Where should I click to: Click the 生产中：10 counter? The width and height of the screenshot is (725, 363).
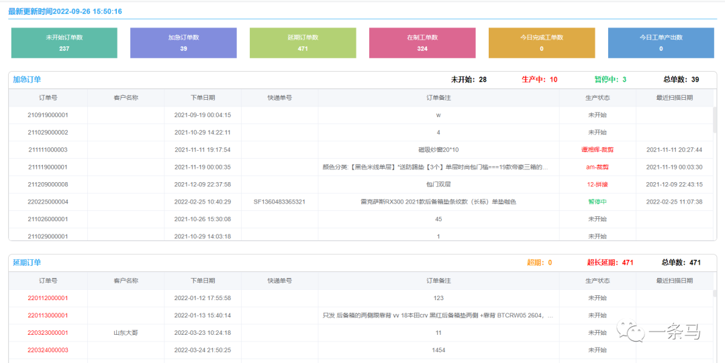[540, 79]
